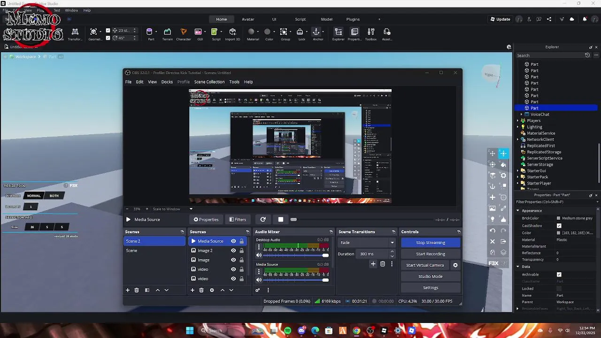Toggle visibility of Image 2 source
601x338 pixels.
(x=233, y=251)
